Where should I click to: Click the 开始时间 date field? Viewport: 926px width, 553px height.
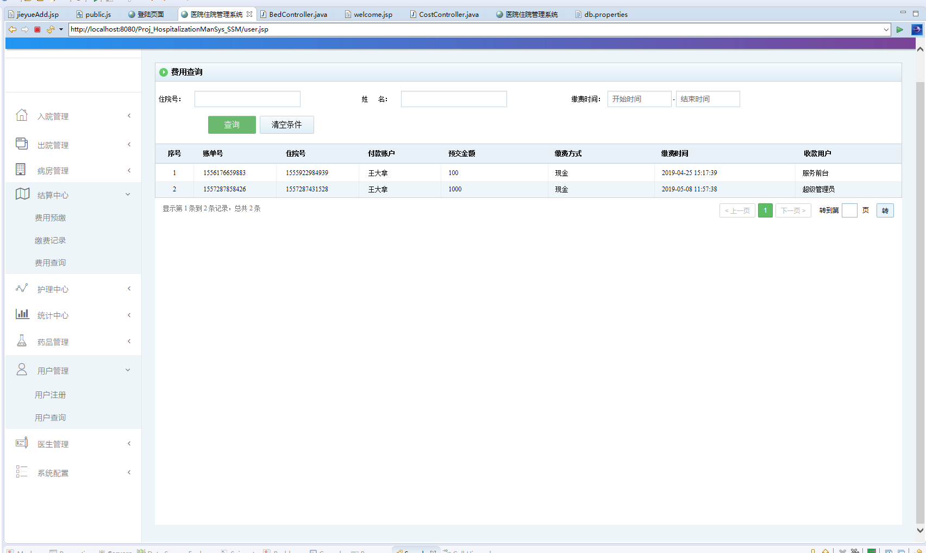639,99
